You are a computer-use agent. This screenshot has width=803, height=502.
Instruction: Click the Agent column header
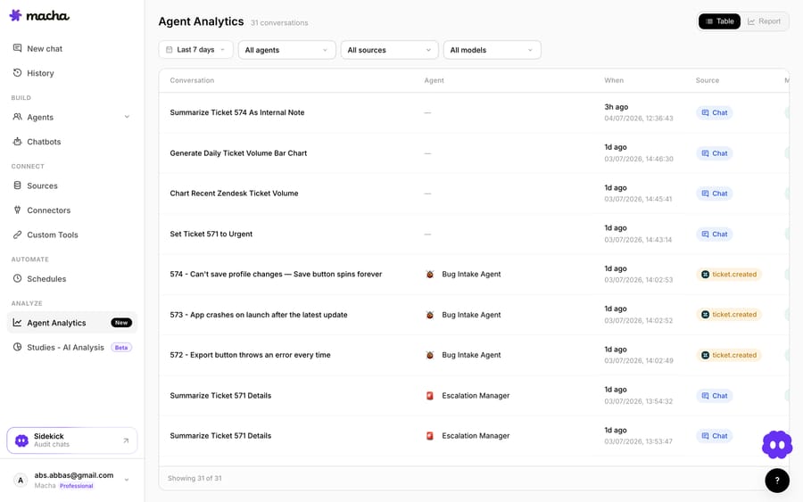pyautogui.click(x=434, y=80)
